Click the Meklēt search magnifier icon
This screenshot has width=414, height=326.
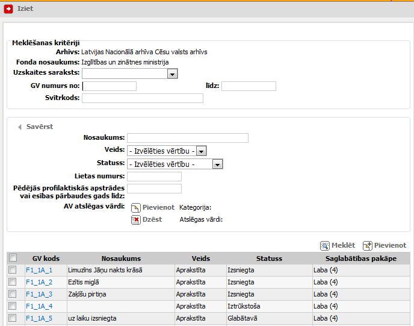[325, 246]
